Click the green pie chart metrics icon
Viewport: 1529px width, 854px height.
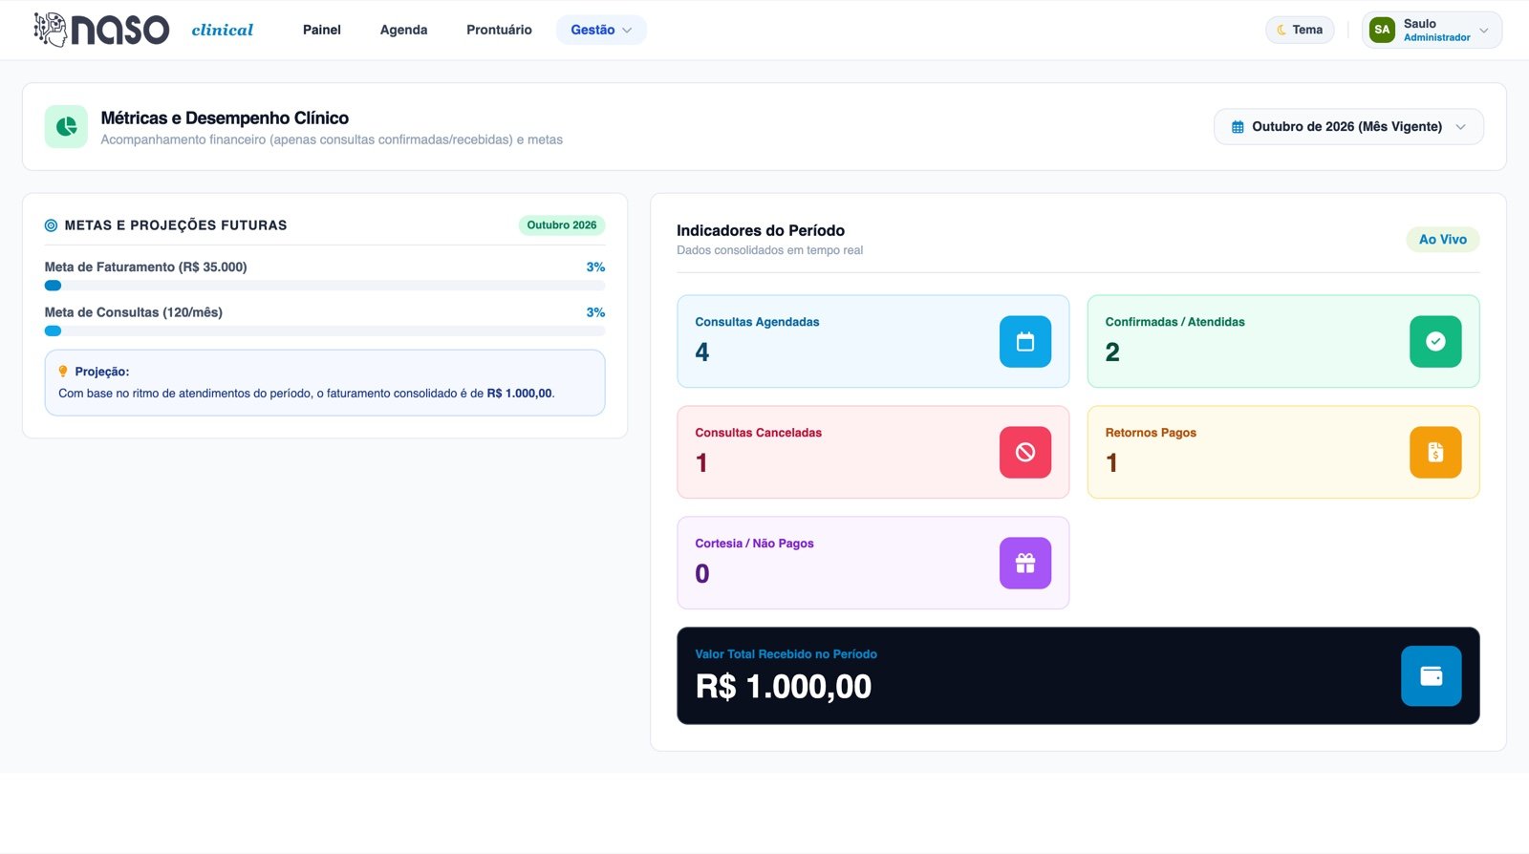coord(66,127)
